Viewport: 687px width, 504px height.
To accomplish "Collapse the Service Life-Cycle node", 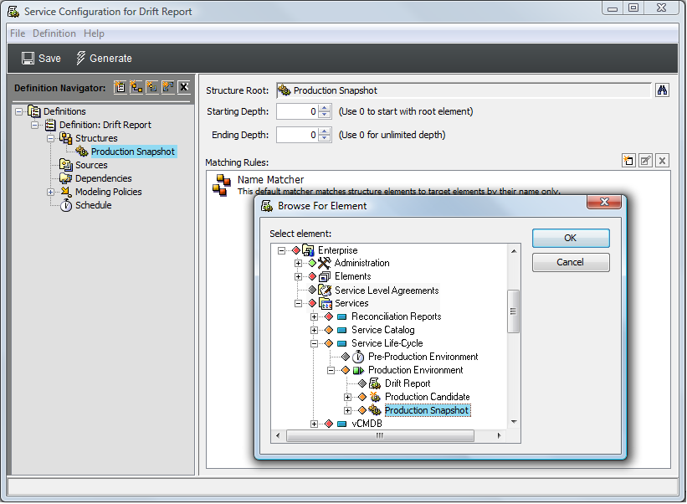I will click(314, 343).
